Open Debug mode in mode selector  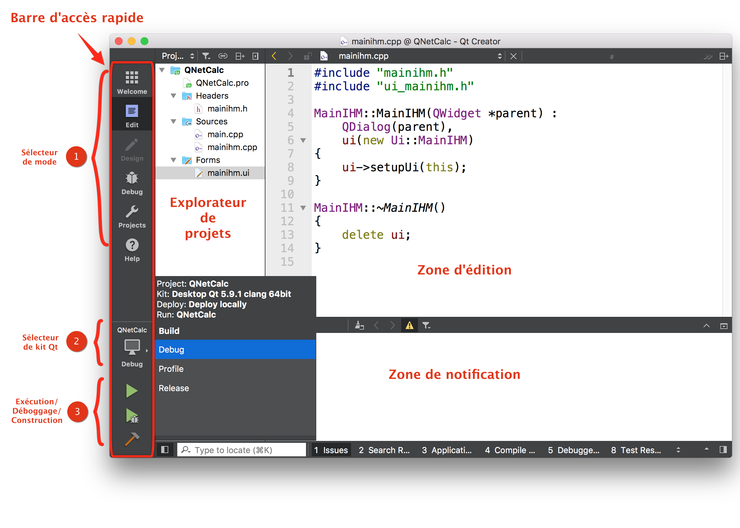coord(132,183)
